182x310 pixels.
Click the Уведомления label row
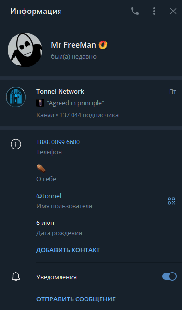pos(91,277)
